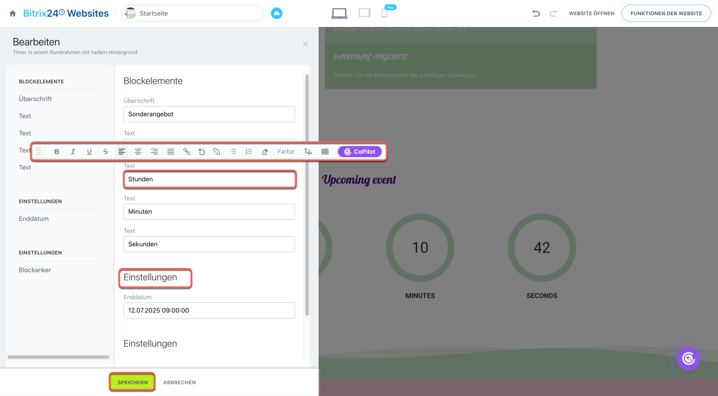Justify the text

point(171,151)
